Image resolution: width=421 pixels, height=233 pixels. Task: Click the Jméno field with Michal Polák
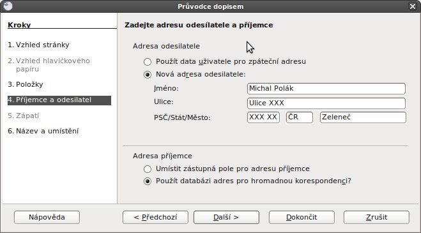point(326,89)
